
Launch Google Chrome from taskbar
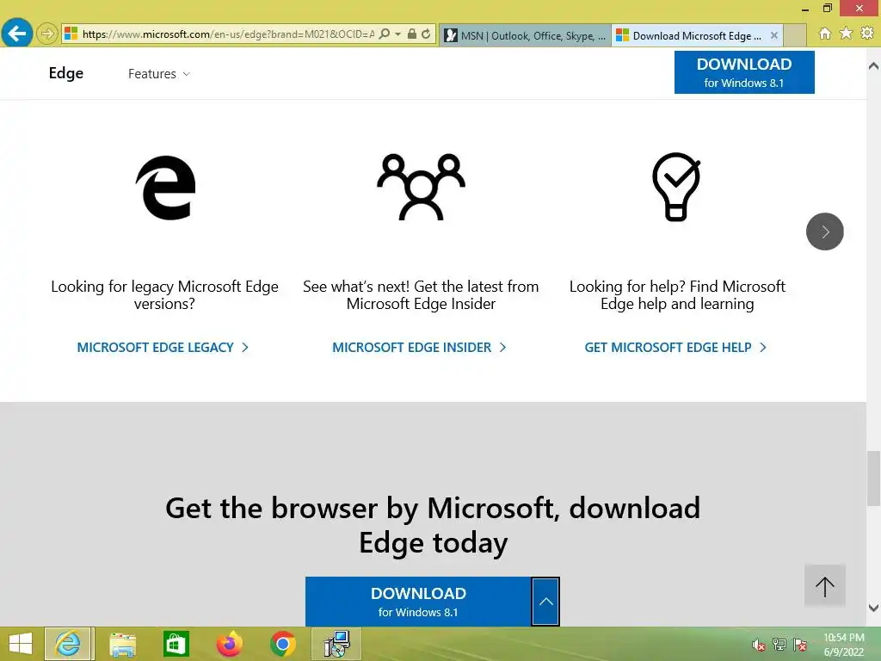click(282, 644)
